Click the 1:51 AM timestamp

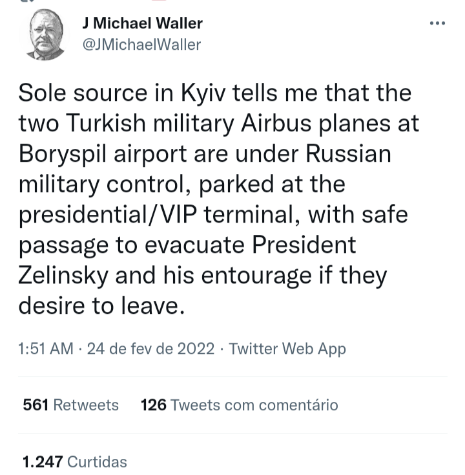(x=46, y=349)
